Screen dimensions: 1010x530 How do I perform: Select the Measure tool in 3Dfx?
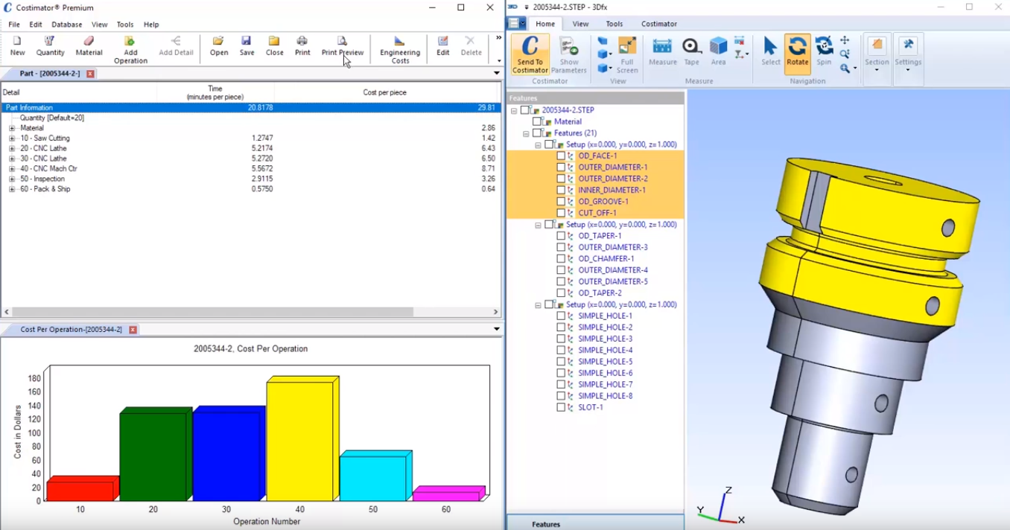pos(662,51)
